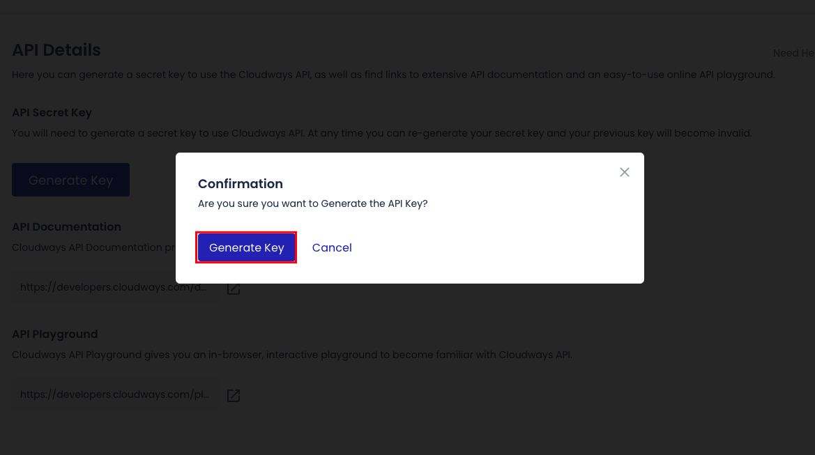Open the API Playground link in new tab icon
The height and width of the screenshot is (455, 815).
pos(234,395)
